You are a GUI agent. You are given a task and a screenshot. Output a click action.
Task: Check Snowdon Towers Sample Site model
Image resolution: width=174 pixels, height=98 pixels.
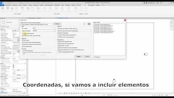[94, 24]
